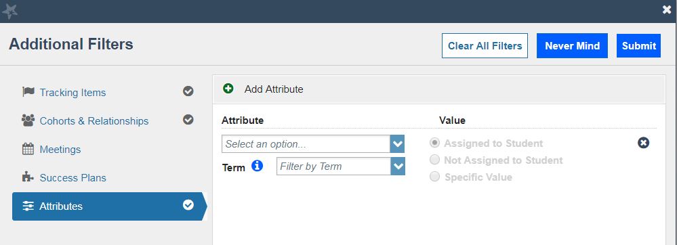677x245 pixels.
Task: Expand the Filter by Term dropdown arrow
Action: coord(398,166)
